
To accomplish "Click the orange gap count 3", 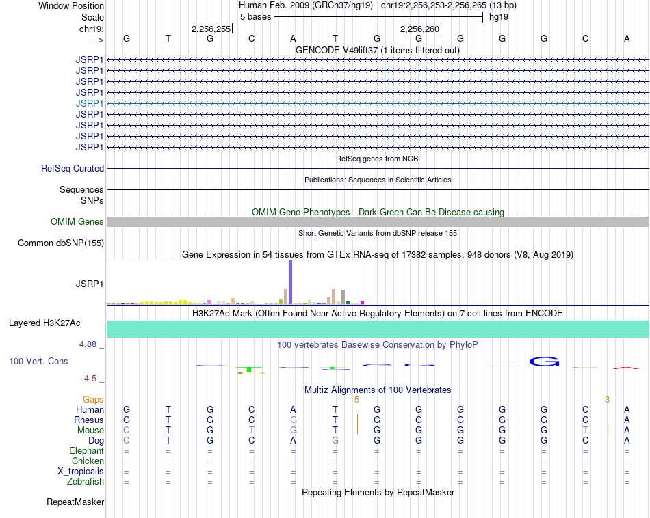I will pyautogui.click(x=608, y=400).
